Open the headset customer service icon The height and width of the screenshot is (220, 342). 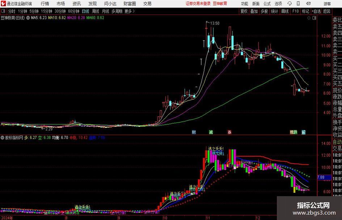(x=290, y=4)
